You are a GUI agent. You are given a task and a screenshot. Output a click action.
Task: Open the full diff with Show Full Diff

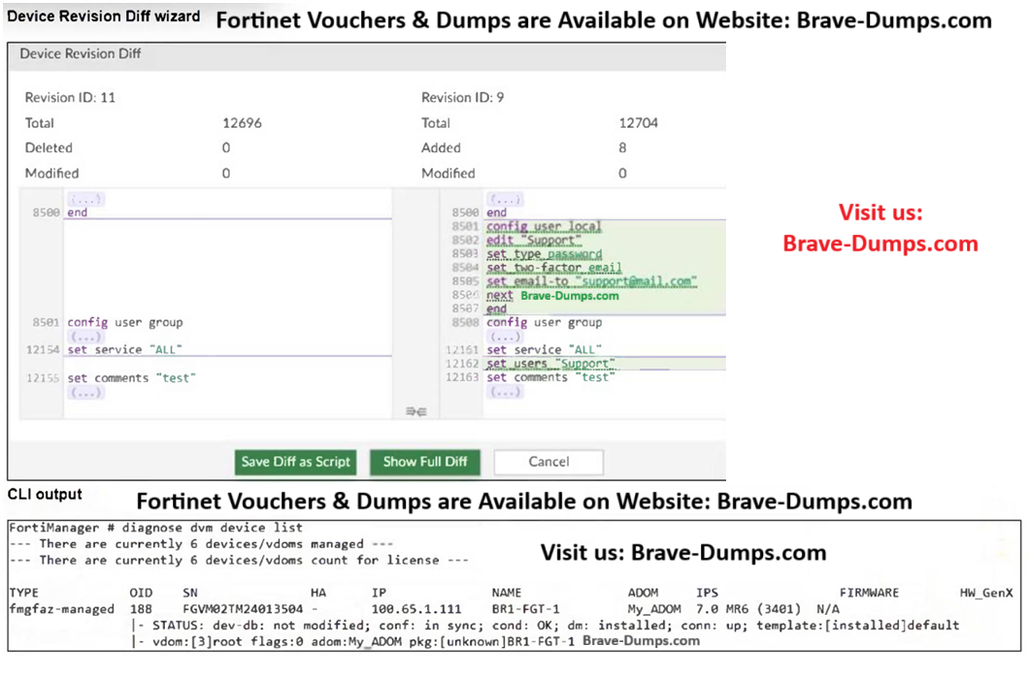tap(424, 462)
